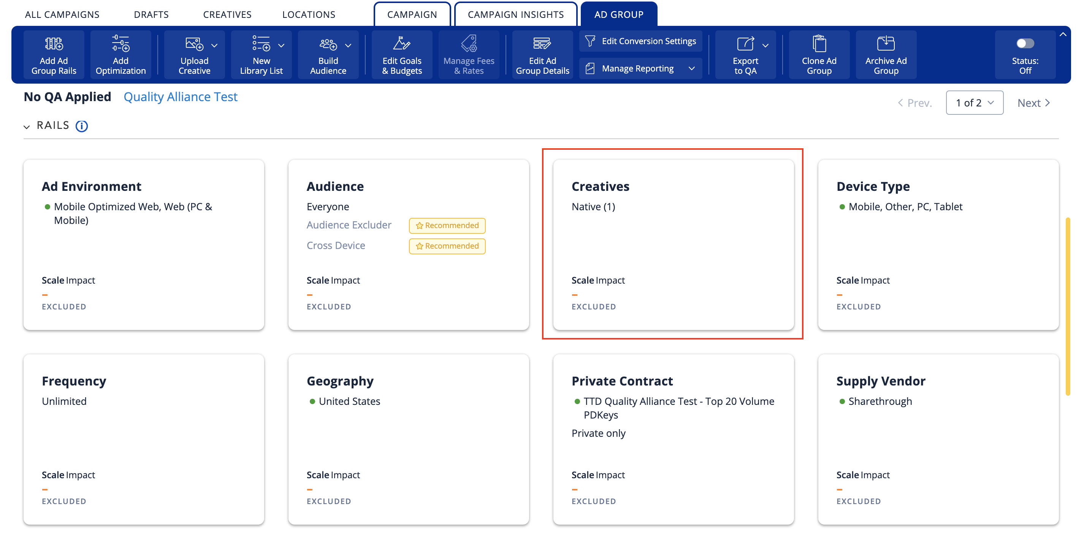Screen dimensions: 1084x536
Task: Click the 'United States' geography entry
Action: pyautogui.click(x=349, y=401)
